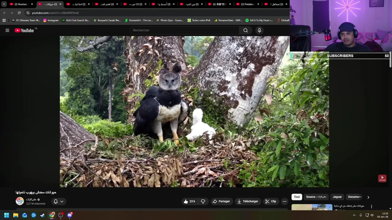Switch to the Prédateur browser tab
The width and height of the screenshot is (392, 220).
pos(247,4)
